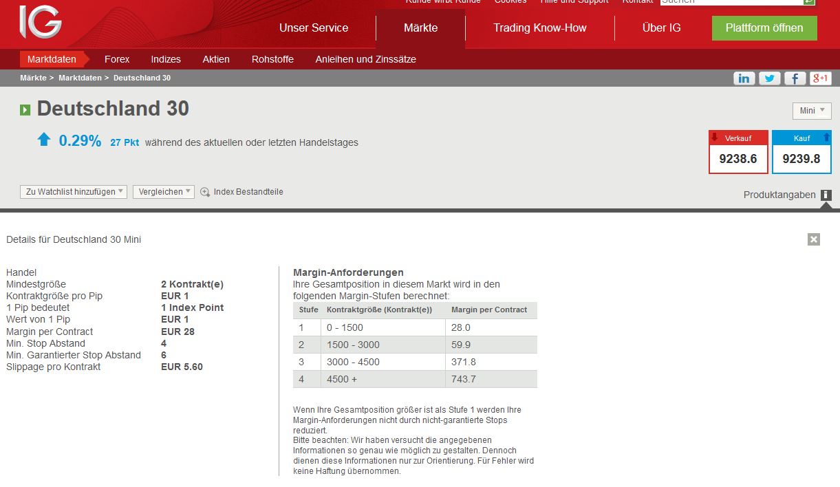Click Marktdaten in the breadcrumb
This screenshot has width=840, height=487.
80,78
